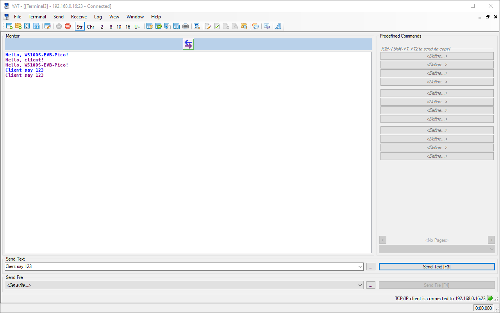Expand the Send Text history dropdown
The width and height of the screenshot is (500, 313).
click(x=360, y=266)
